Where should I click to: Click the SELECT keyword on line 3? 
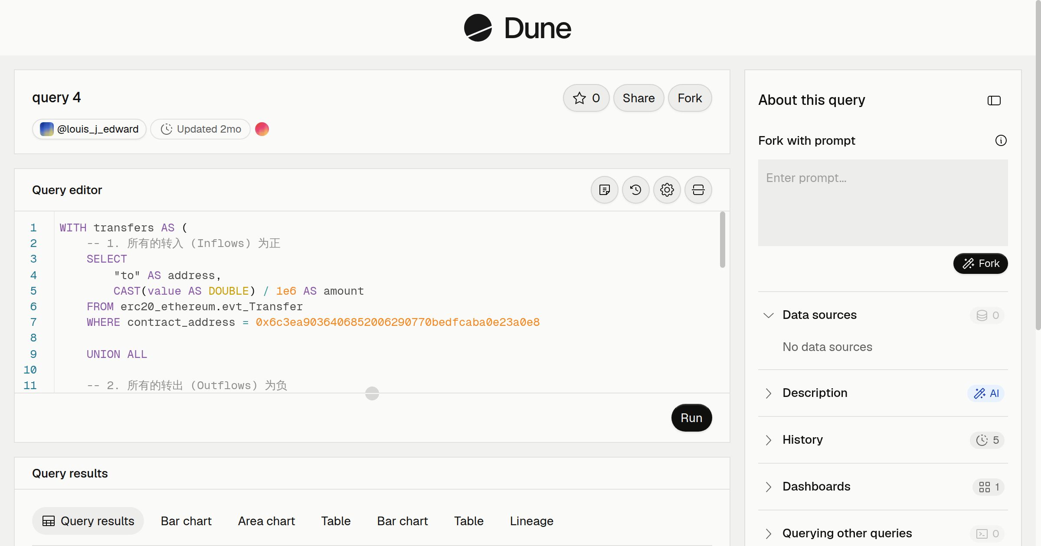[x=107, y=259]
